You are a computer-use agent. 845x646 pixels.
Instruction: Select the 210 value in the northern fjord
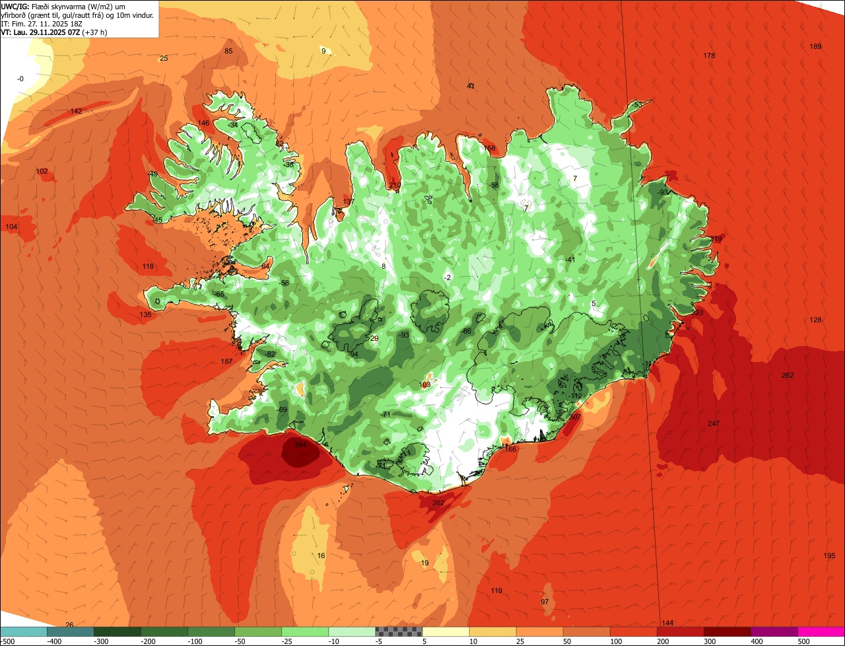(395, 185)
